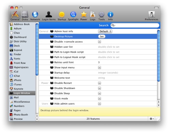Open the Disks toolbar section
Image resolution: width=169 pixels, height=133 pixels.
25,16
